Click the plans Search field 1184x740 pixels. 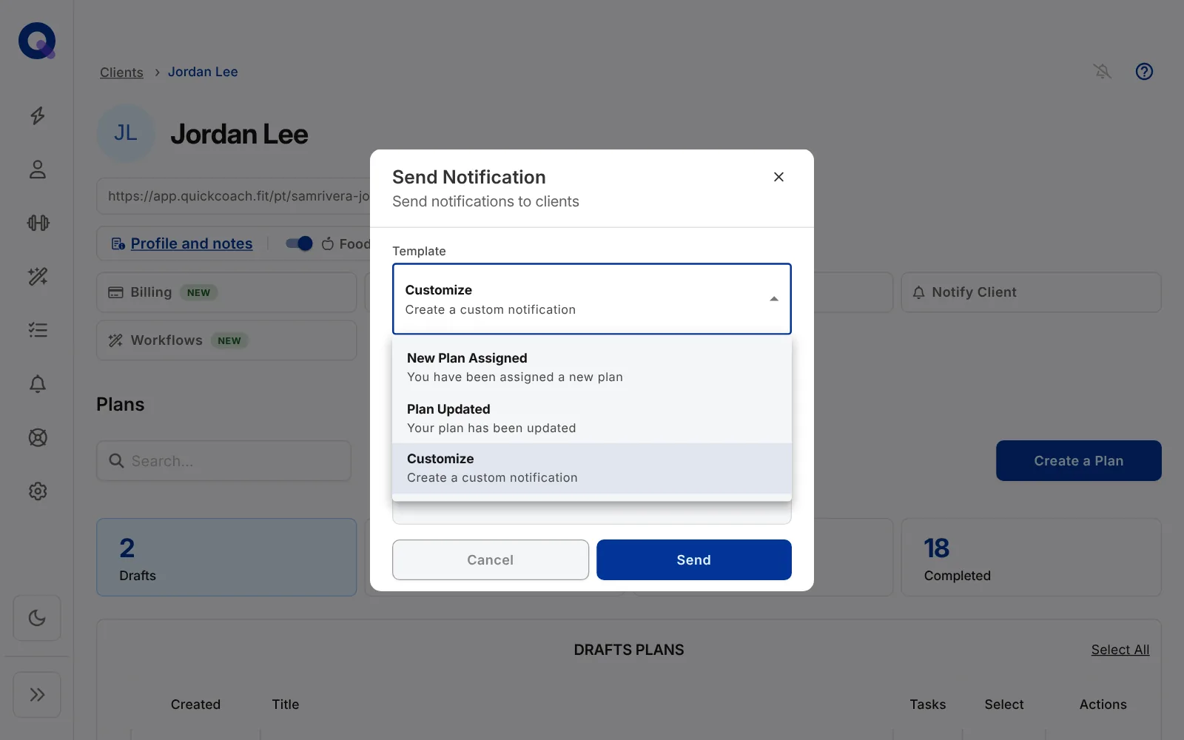click(223, 461)
